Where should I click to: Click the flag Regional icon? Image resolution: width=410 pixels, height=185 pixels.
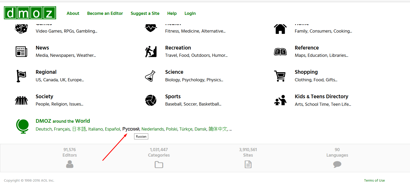[21, 76]
